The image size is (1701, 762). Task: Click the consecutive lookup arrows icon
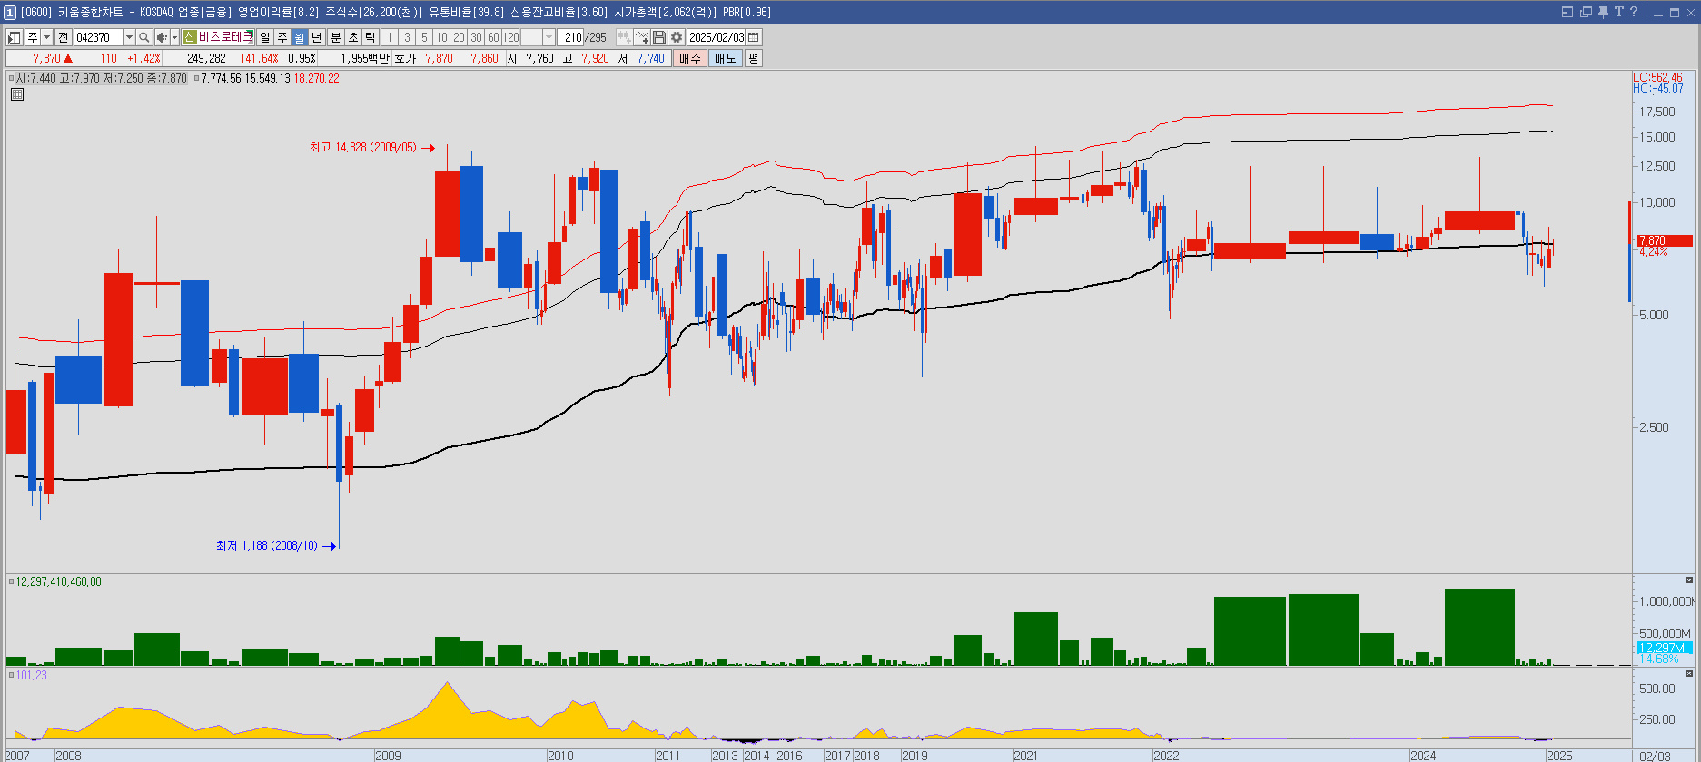click(625, 37)
